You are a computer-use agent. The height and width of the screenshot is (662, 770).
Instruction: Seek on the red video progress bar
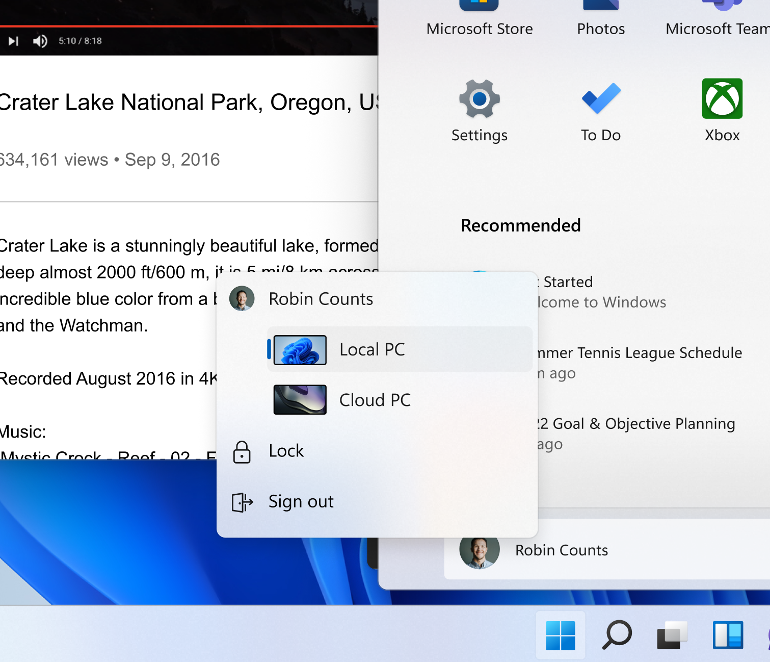point(189,26)
